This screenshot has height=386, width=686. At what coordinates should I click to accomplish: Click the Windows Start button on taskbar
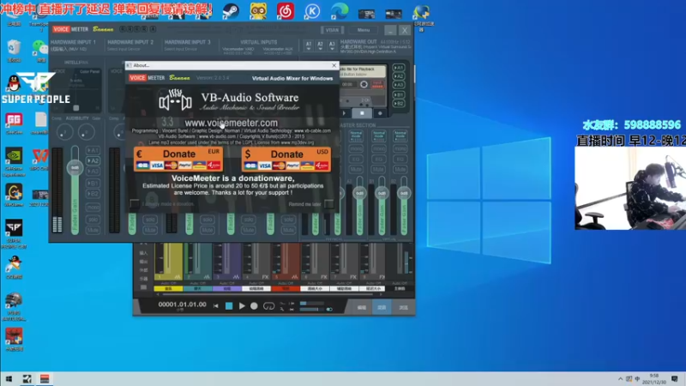click(x=10, y=378)
